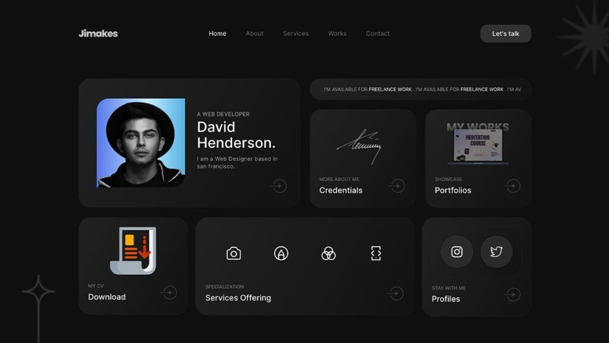This screenshot has width=609, height=343.
Task: Click the arrow icon beside Portfolios
Action: tap(513, 186)
